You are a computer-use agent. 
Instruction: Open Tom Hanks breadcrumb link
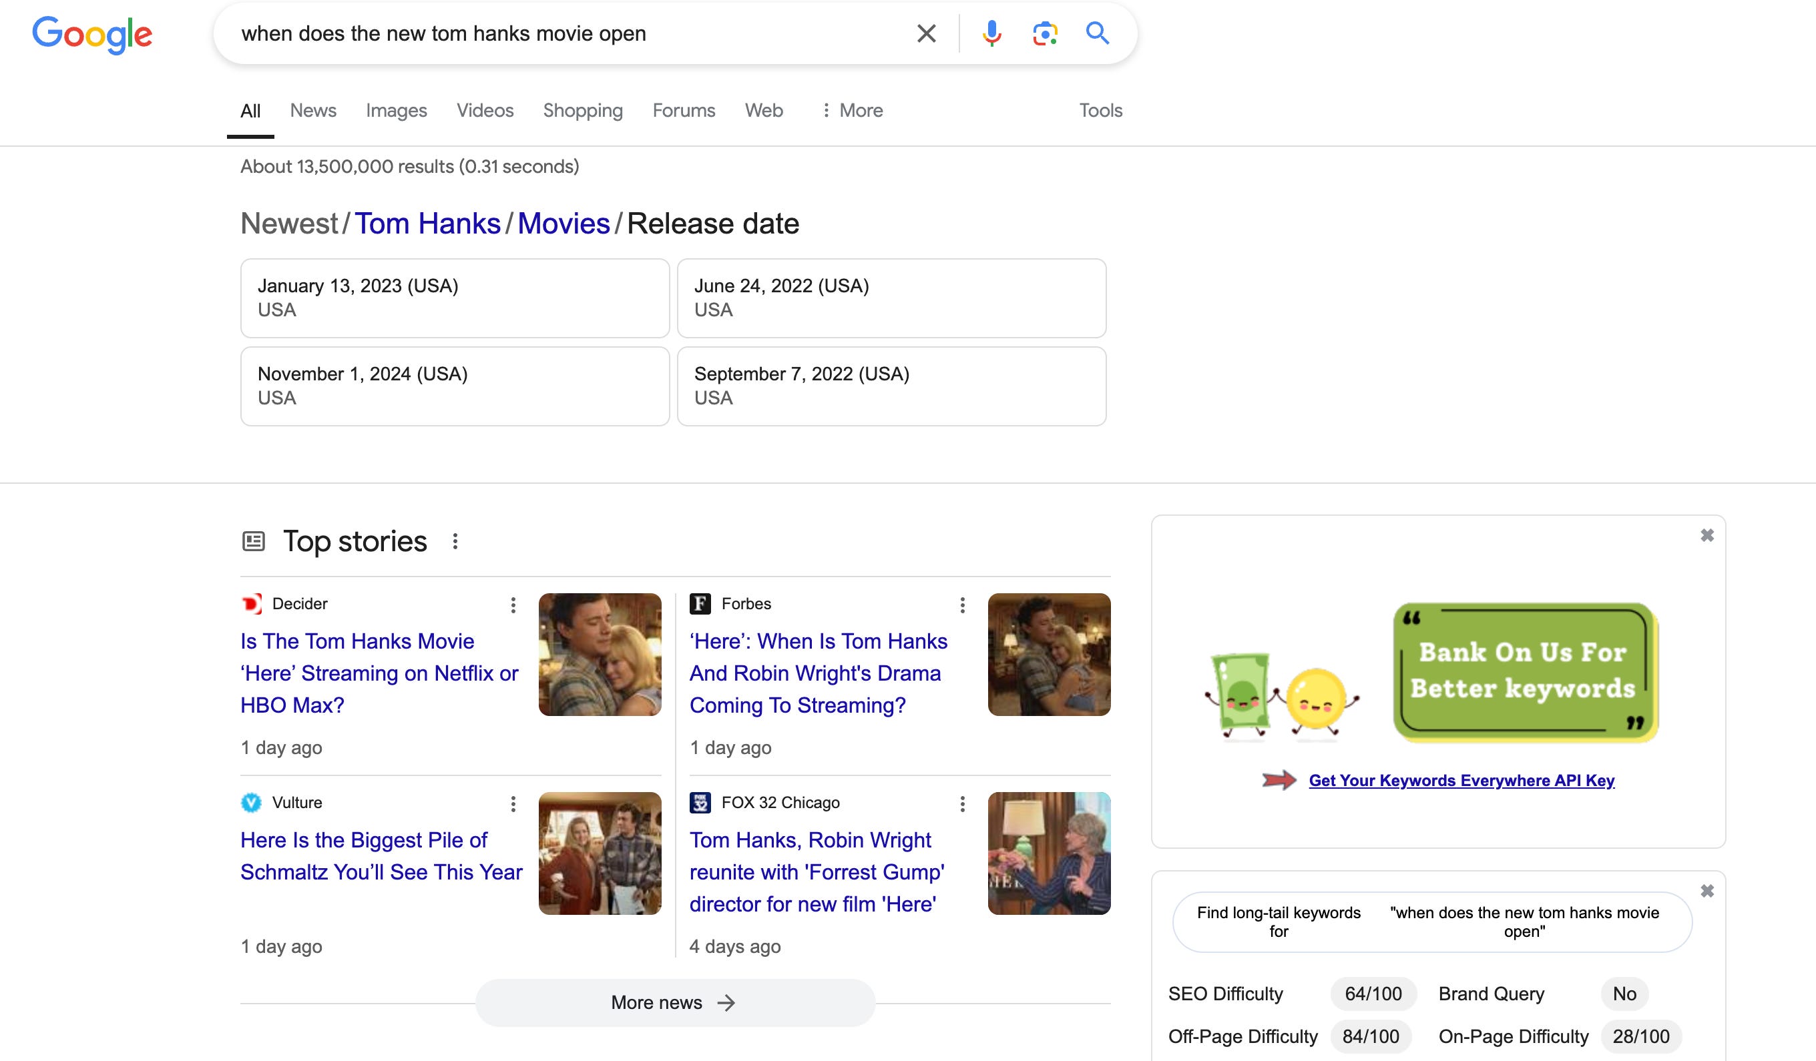point(427,224)
